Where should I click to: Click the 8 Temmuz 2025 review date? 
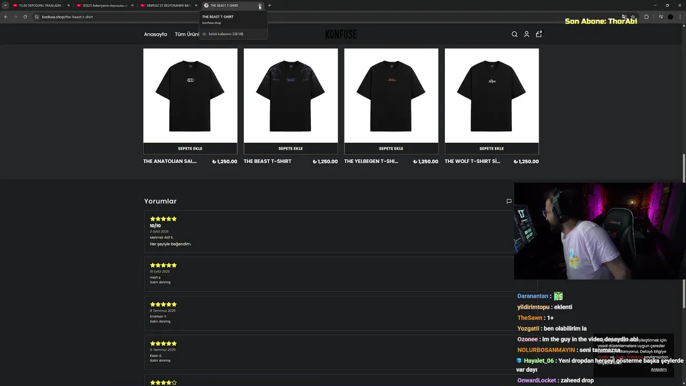[163, 310]
